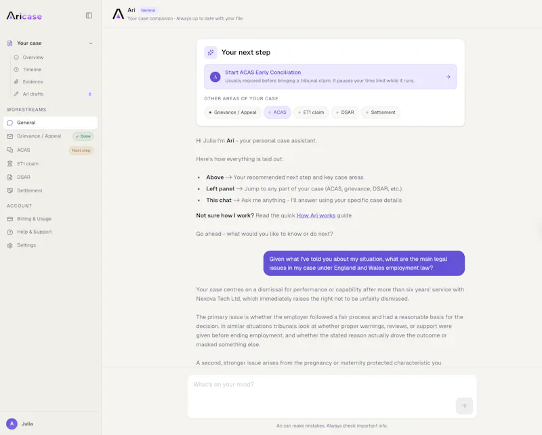
Task: Click the Next step badge
Action: [x=81, y=150]
